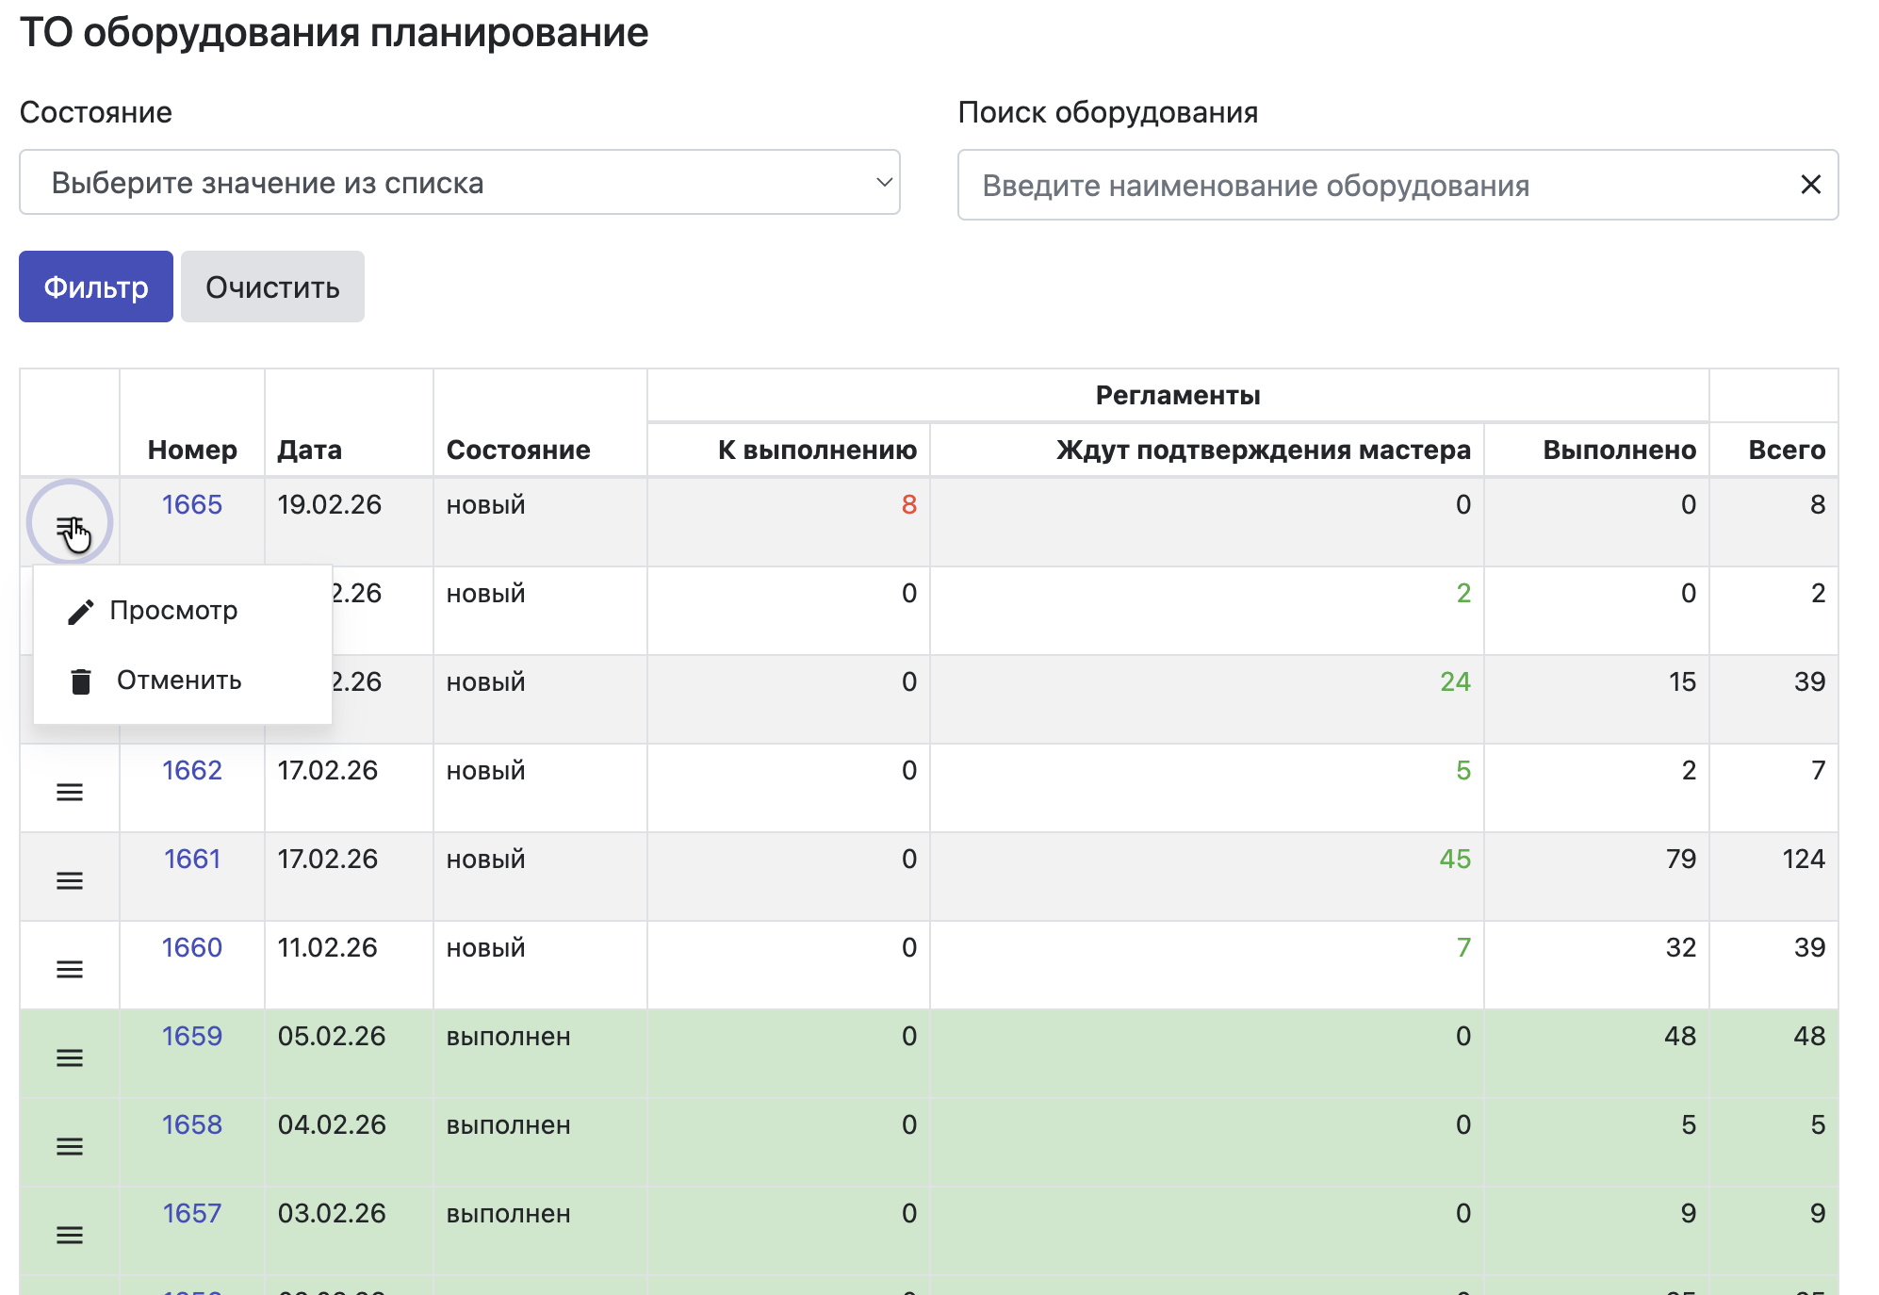The image size is (1879, 1295).
Task: Open plan number 1659 link
Action: (x=192, y=1037)
